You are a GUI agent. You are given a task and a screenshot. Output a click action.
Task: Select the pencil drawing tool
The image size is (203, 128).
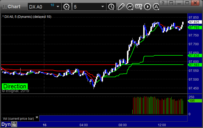pyautogui.click(x=121, y=7)
